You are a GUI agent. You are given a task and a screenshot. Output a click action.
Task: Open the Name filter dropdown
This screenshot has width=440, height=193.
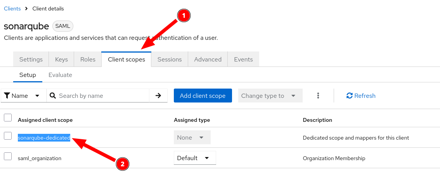[x=24, y=96]
